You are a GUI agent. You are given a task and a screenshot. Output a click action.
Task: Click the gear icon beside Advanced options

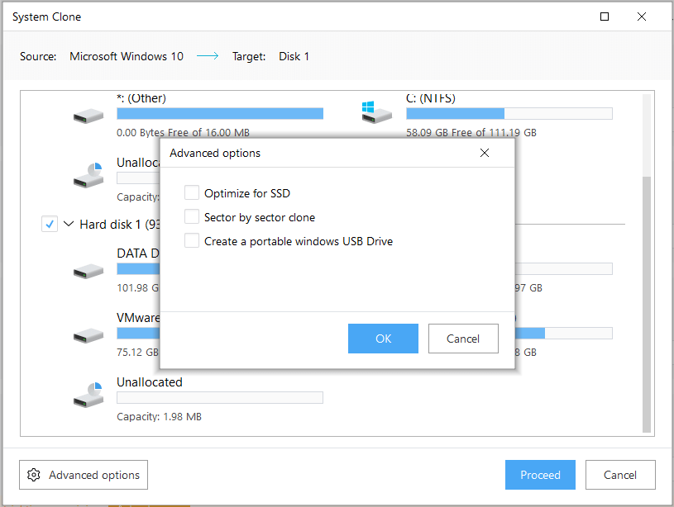(34, 475)
